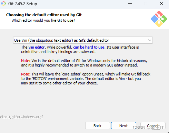169x133 pixels.
Task: Minimize the Git Setup window
Action: click(130, 3)
